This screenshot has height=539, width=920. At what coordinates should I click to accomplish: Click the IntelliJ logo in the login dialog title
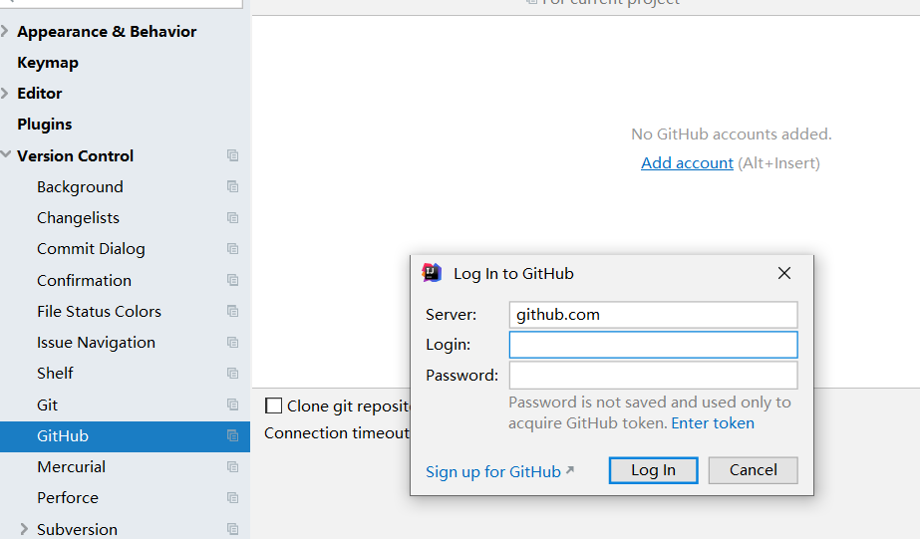432,273
